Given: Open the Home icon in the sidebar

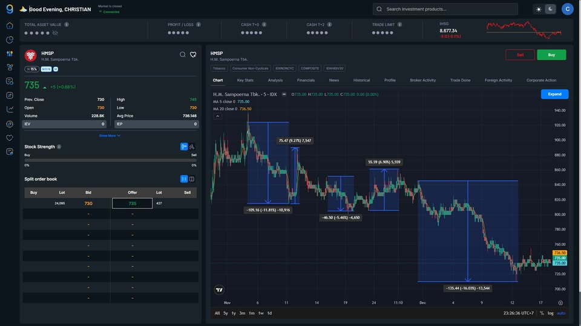Looking at the screenshot, I should tap(10, 25).
